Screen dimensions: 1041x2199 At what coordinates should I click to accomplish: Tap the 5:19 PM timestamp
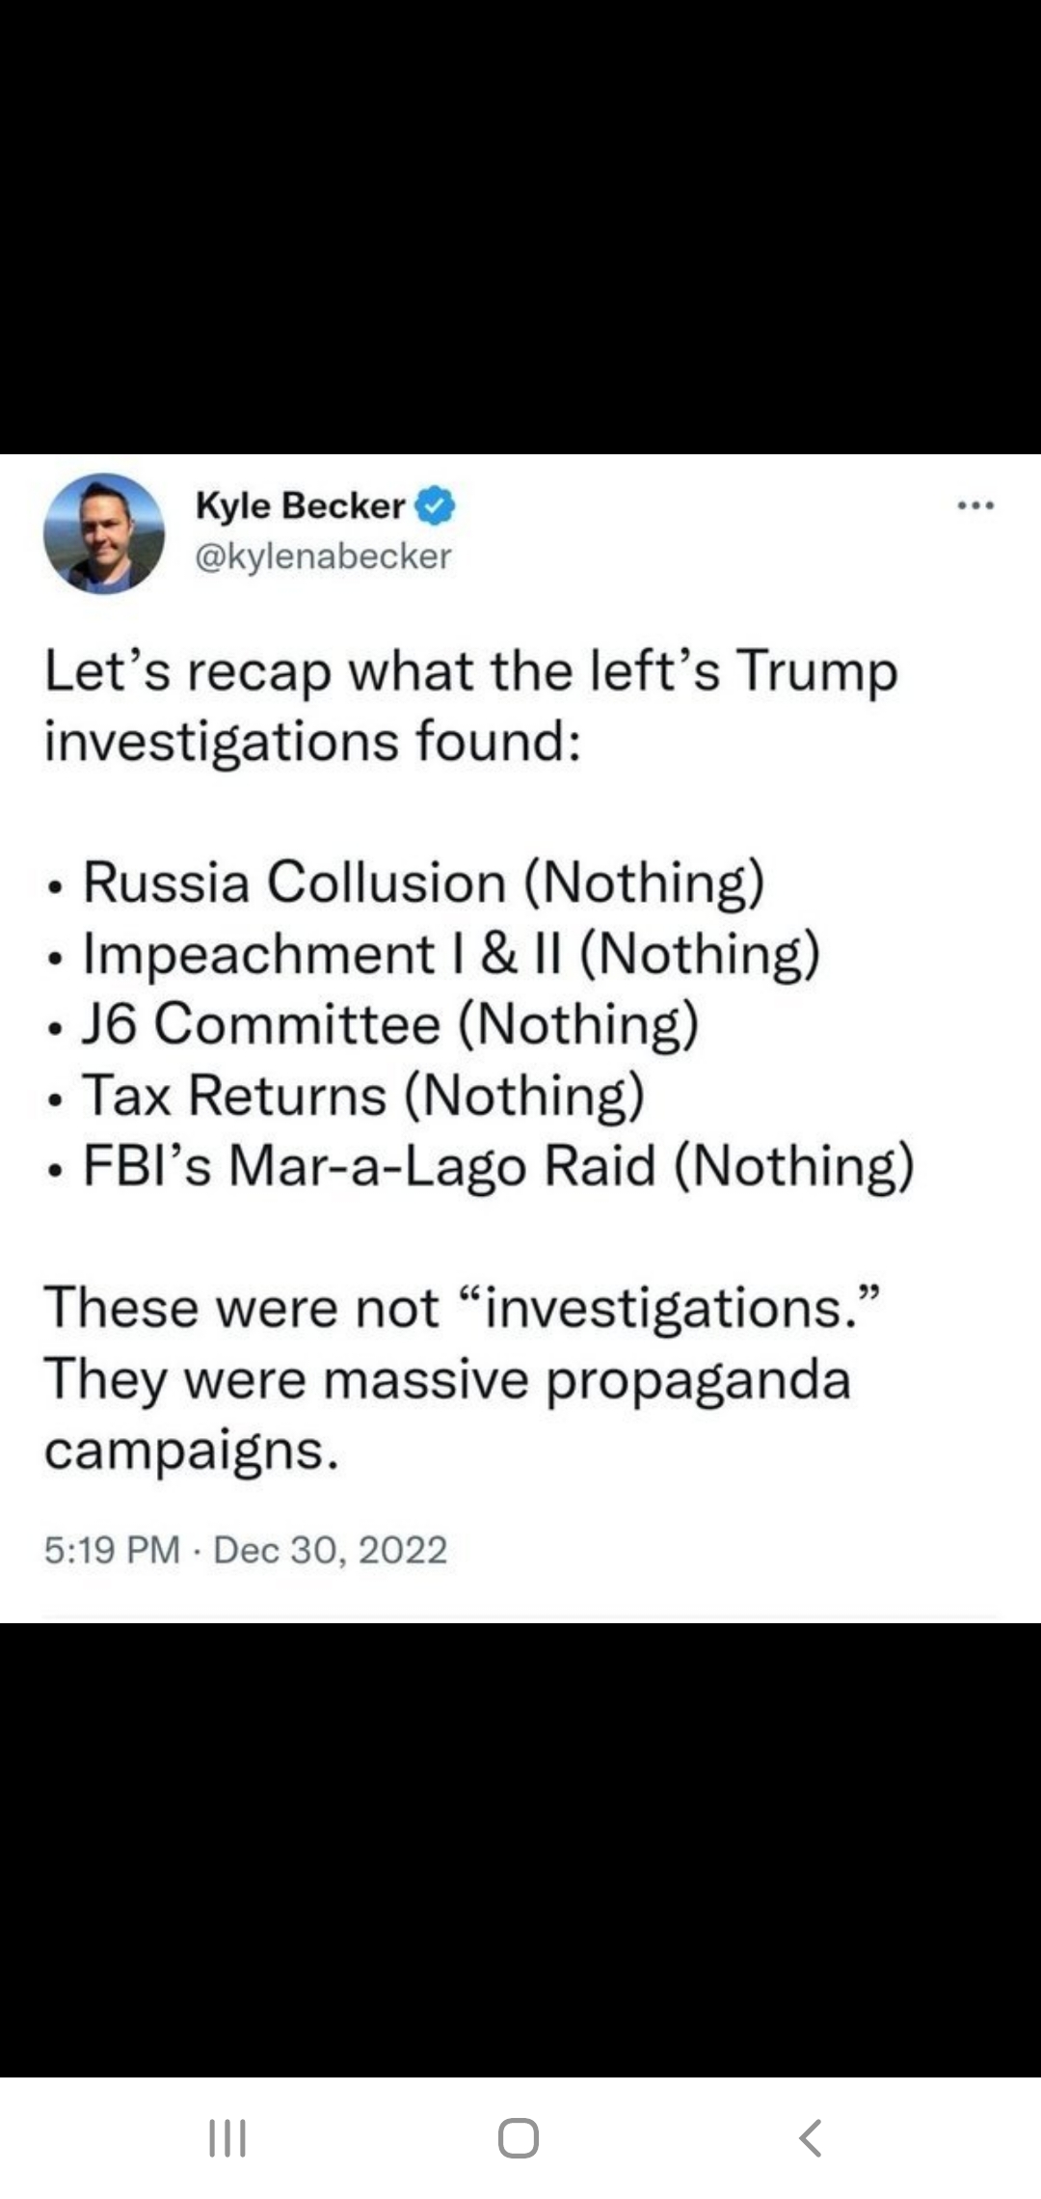tap(112, 1550)
